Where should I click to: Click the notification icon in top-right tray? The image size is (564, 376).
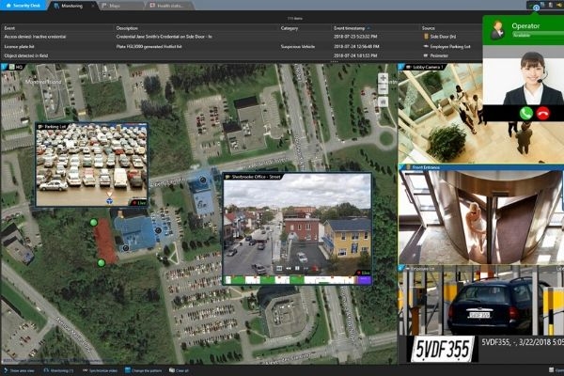point(536,7)
